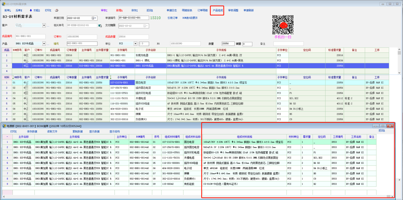
Task: Click the 功能 down-arrow toolbar item
Action: (x=35, y=10)
